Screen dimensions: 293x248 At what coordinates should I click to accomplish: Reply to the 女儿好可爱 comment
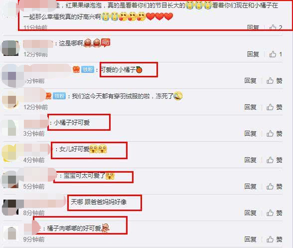pyautogui.click(x=250, y=160)
